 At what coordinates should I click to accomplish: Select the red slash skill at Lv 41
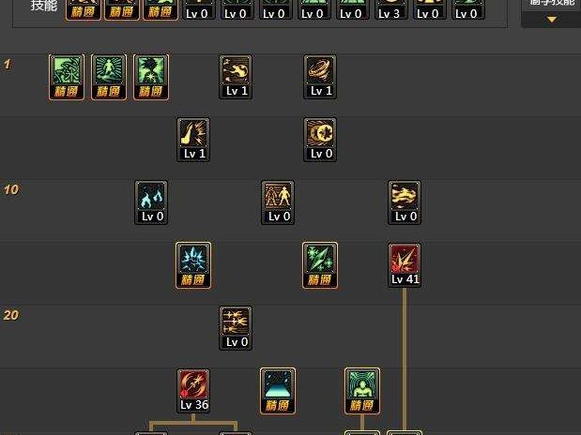pos(405,265)
